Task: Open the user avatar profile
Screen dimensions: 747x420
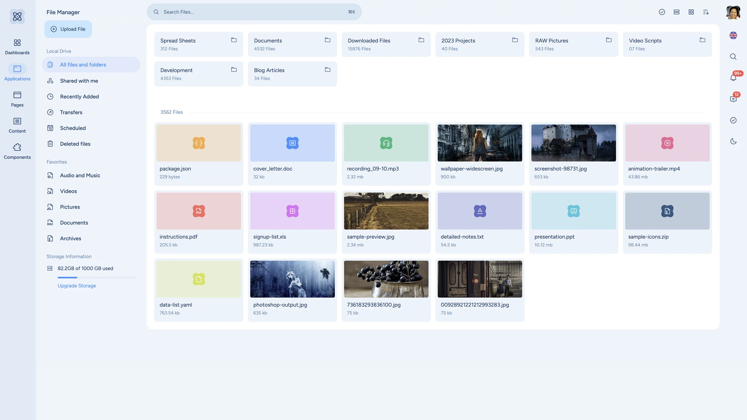Action: (733, 12)
